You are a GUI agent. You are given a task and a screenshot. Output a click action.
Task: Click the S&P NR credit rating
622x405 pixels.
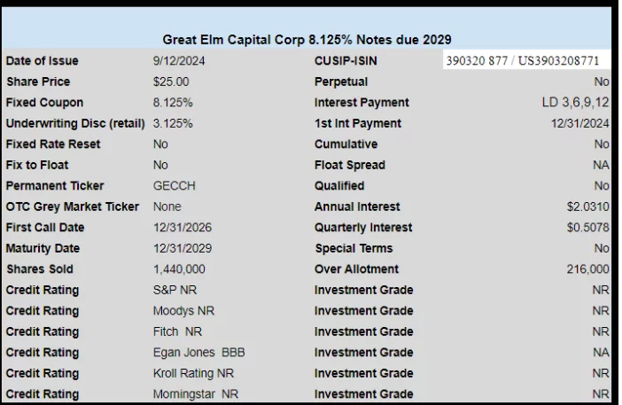coord(175,290)
